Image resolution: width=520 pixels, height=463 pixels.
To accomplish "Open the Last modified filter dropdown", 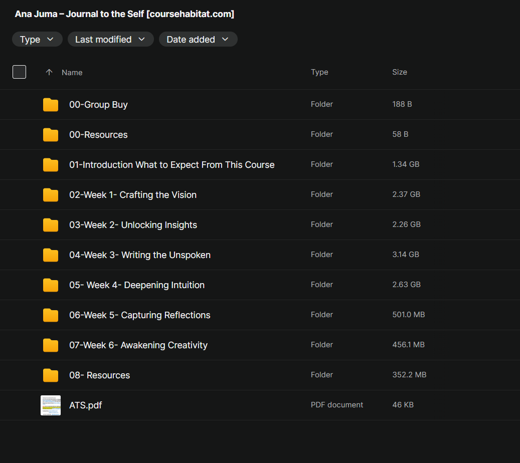I will 110,40.
